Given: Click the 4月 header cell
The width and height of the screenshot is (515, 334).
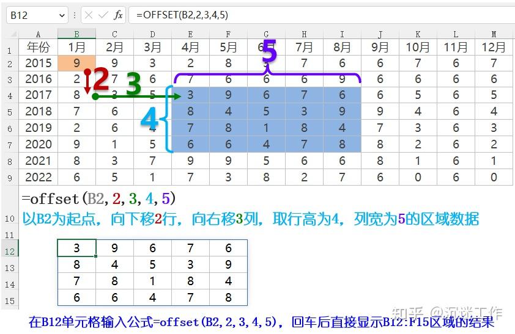Looking at the screenshot, I should pyautogui.click(x=190, y=47).
